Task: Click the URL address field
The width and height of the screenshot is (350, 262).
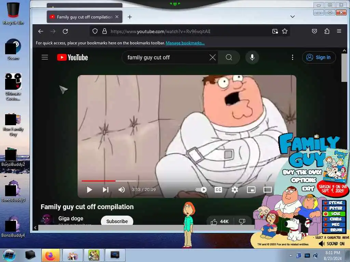Action: coord(190,31)
